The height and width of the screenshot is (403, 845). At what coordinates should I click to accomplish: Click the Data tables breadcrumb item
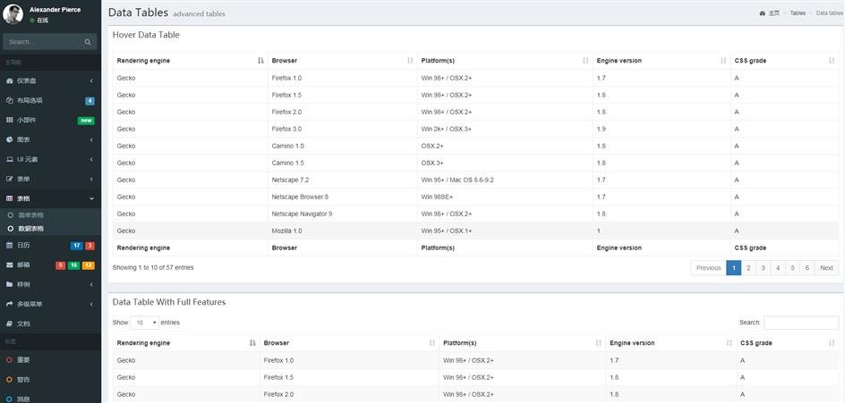coord(829,13)
